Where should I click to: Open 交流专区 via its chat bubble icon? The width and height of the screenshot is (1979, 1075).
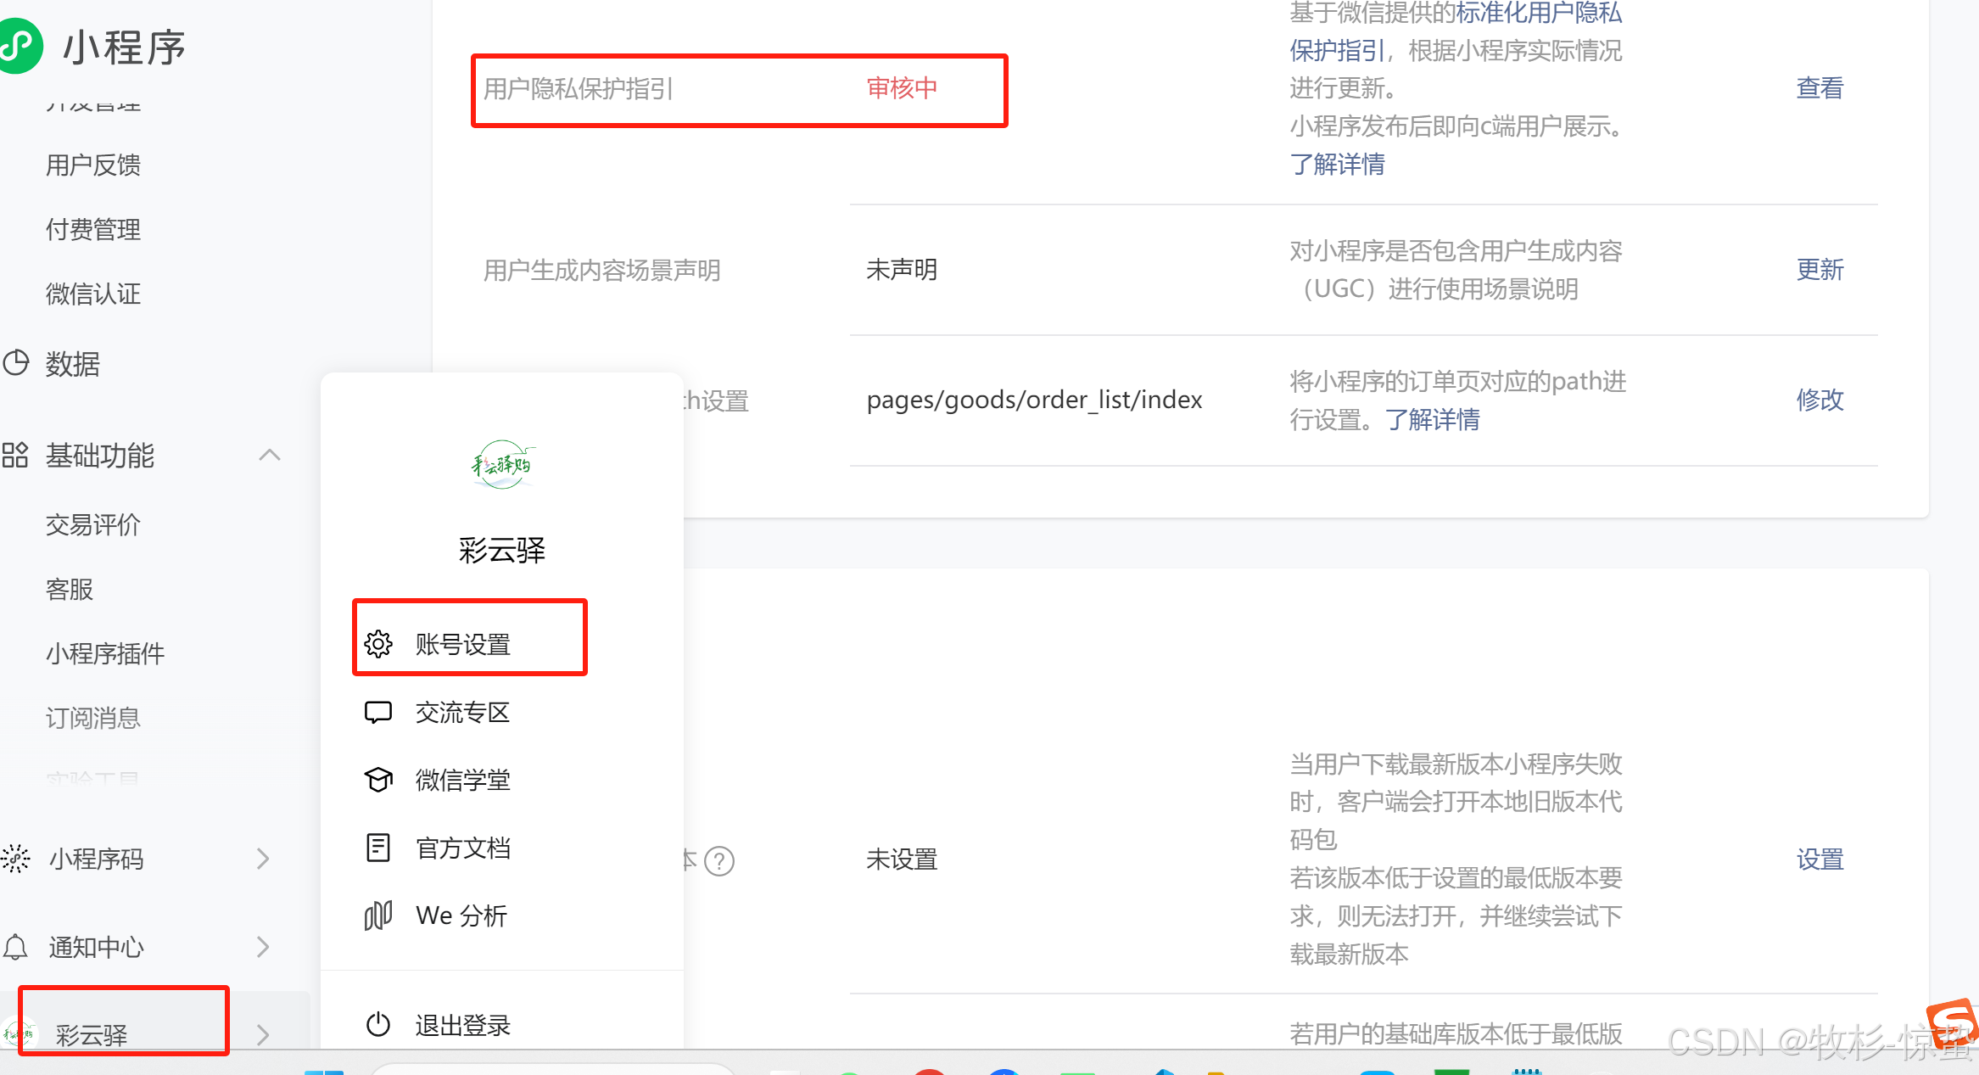[378, 713]
